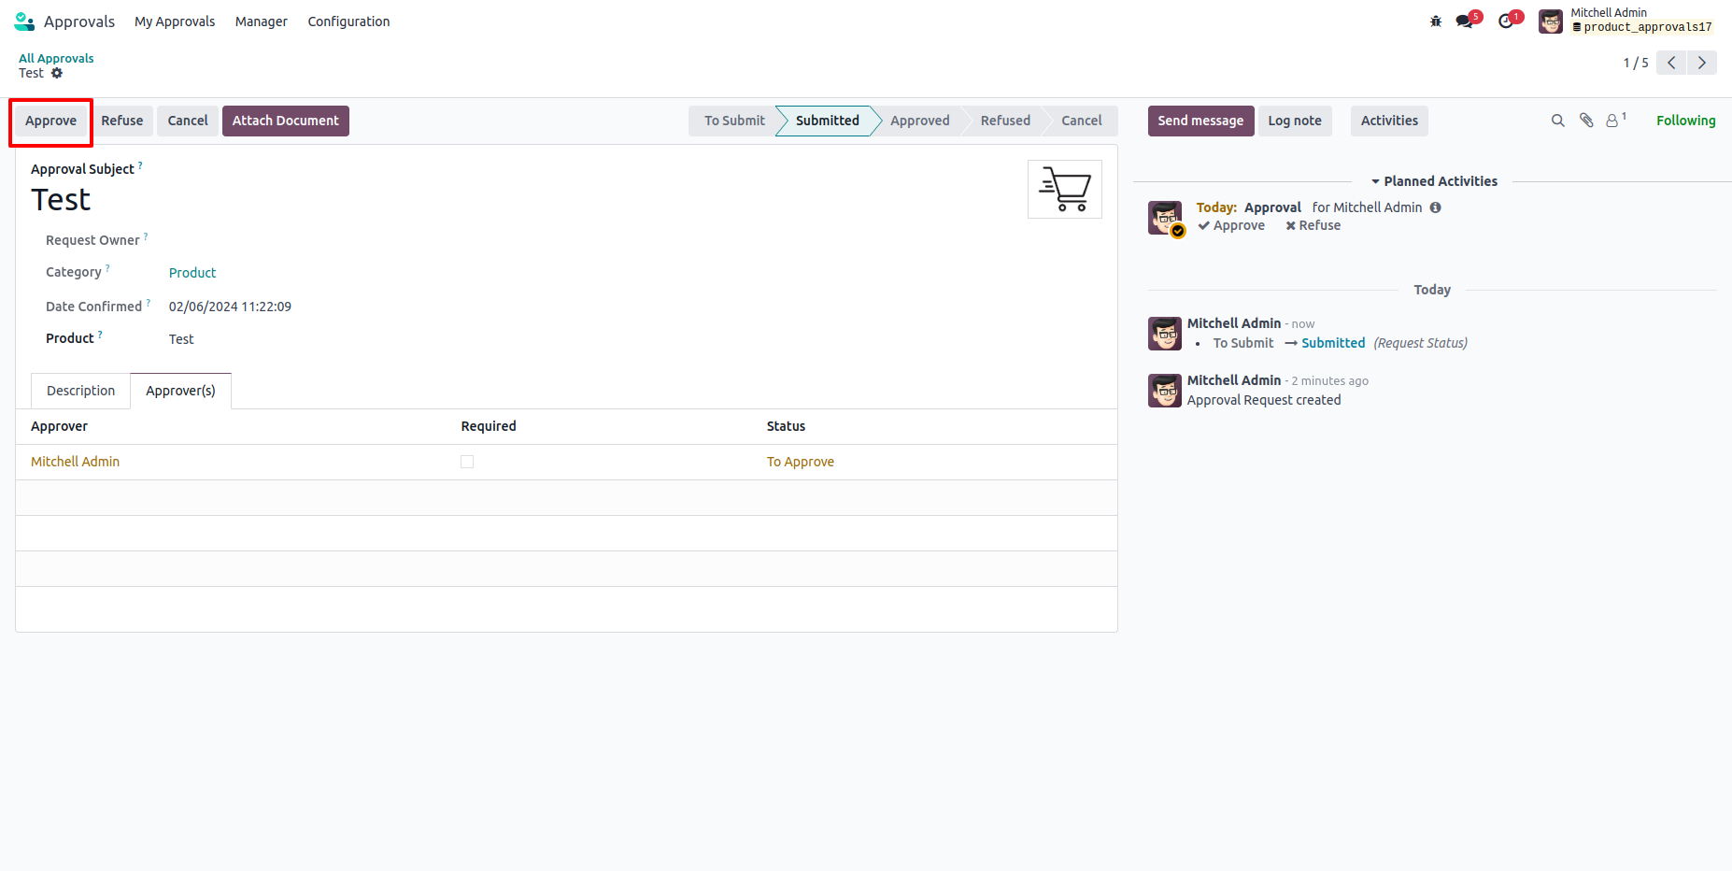The image size is (1732, 871).
Task: Click the Product value Test
Action: (181, 339)
